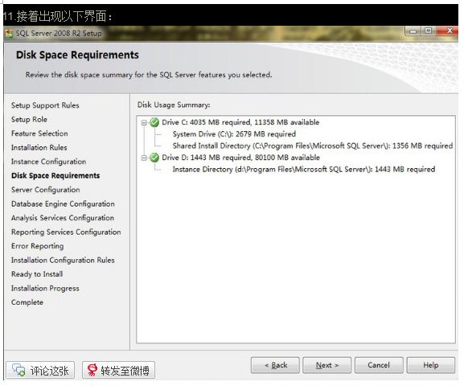This screenshot has width=468, height=386.
Task: Click green check icon for Drive C
Action: point(154,122)
